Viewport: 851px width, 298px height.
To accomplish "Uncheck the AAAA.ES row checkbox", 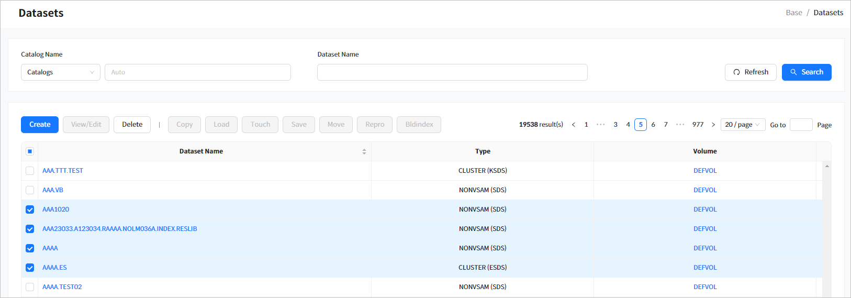I will point(30,268).
